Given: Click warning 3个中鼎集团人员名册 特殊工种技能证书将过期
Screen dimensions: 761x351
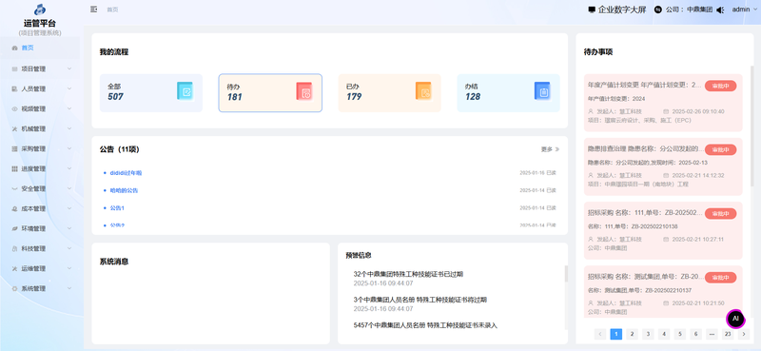Looking at the screenshot, I should (420, 300).
